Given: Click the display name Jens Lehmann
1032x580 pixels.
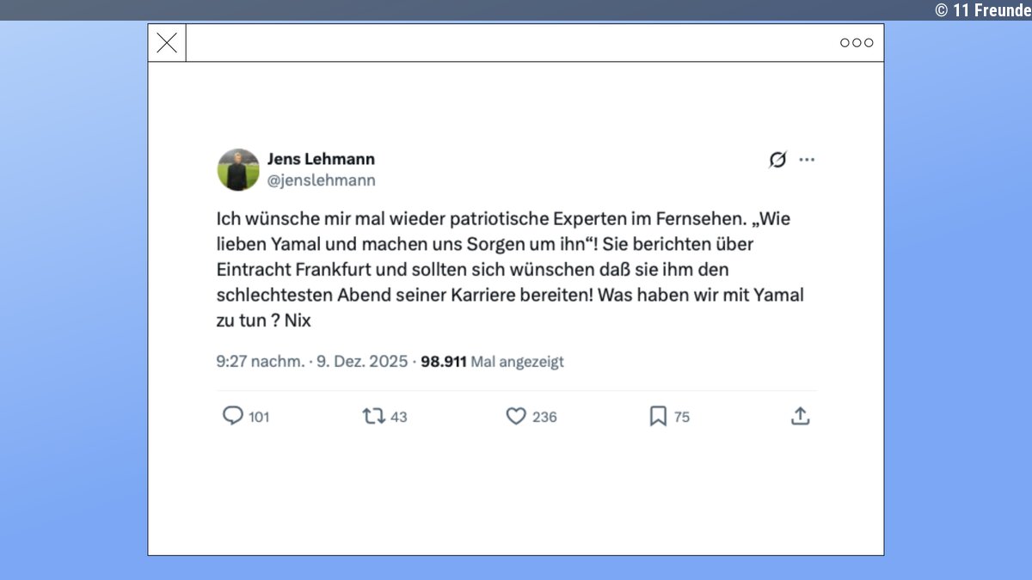Looking at the screenshot, I should point(321,159).
